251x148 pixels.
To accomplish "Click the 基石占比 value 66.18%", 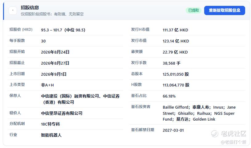I will click(x=169, y=96).
